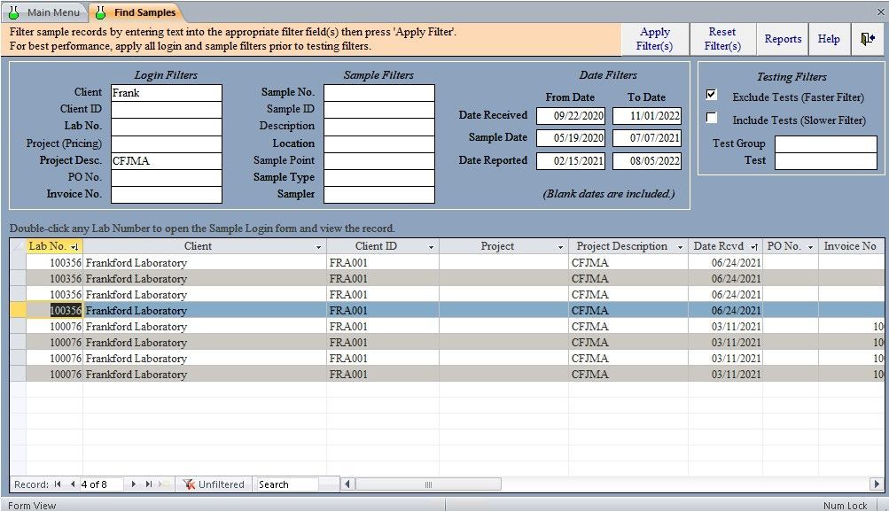This screenshot has width=889, height=511.
Task: Open the Client column filter dropdown
Action: (x=318, y=247)
